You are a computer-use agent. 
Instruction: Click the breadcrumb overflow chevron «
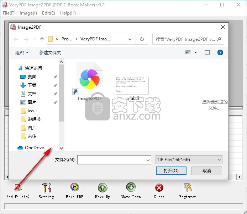coord(57,39)
